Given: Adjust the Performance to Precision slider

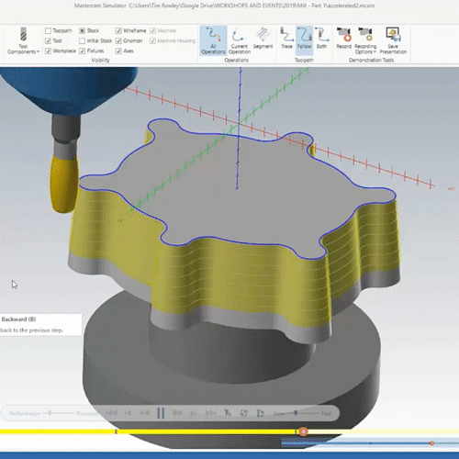Looking at the screenshot, I should coord(50,413).
